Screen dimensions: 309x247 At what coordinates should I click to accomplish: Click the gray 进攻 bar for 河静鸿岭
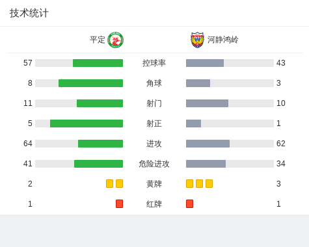click(208, 144)
